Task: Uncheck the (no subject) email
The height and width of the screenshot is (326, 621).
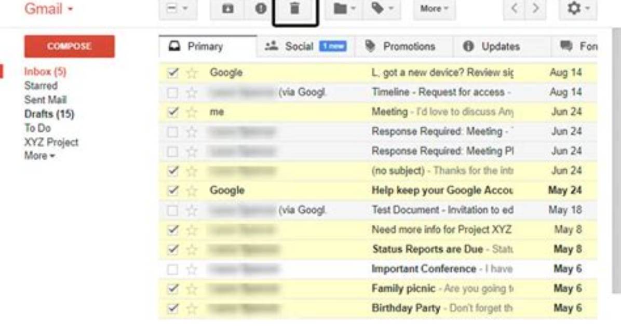Action: click(x=173, y=171)
